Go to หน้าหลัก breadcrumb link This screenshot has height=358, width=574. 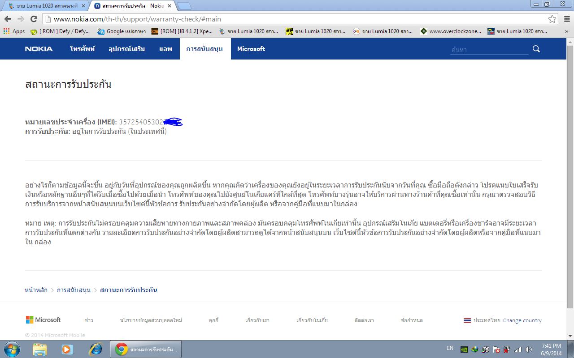click(36, 290)
